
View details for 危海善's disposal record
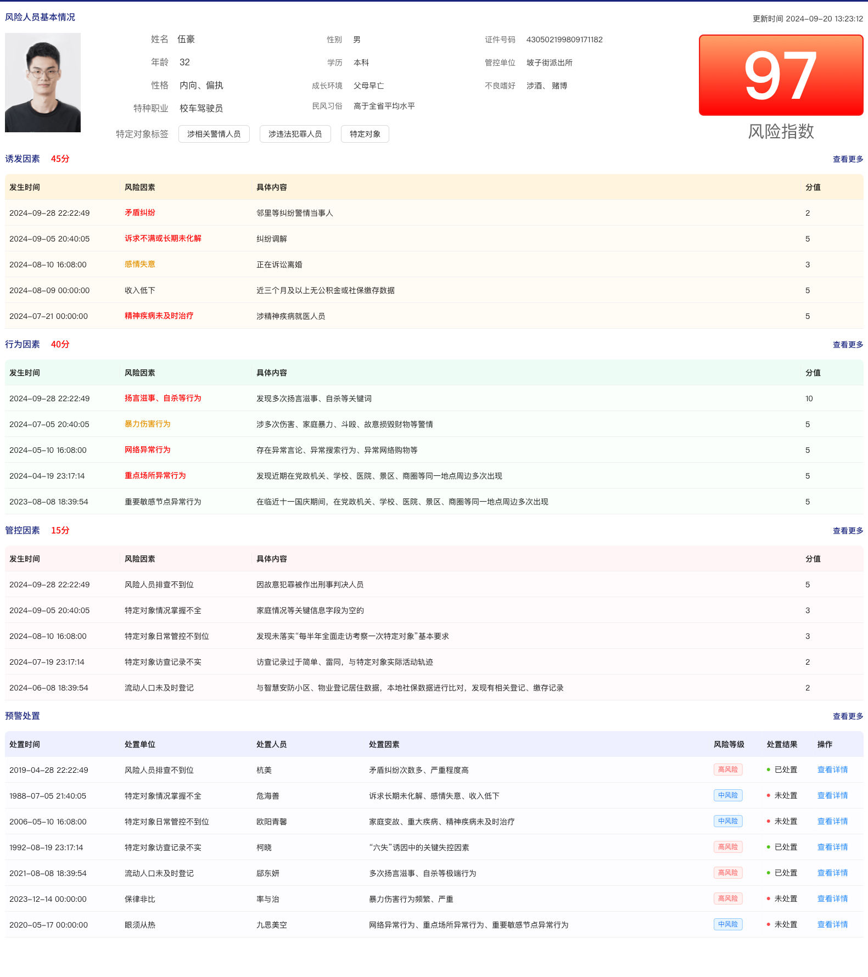tap(832, 795)
